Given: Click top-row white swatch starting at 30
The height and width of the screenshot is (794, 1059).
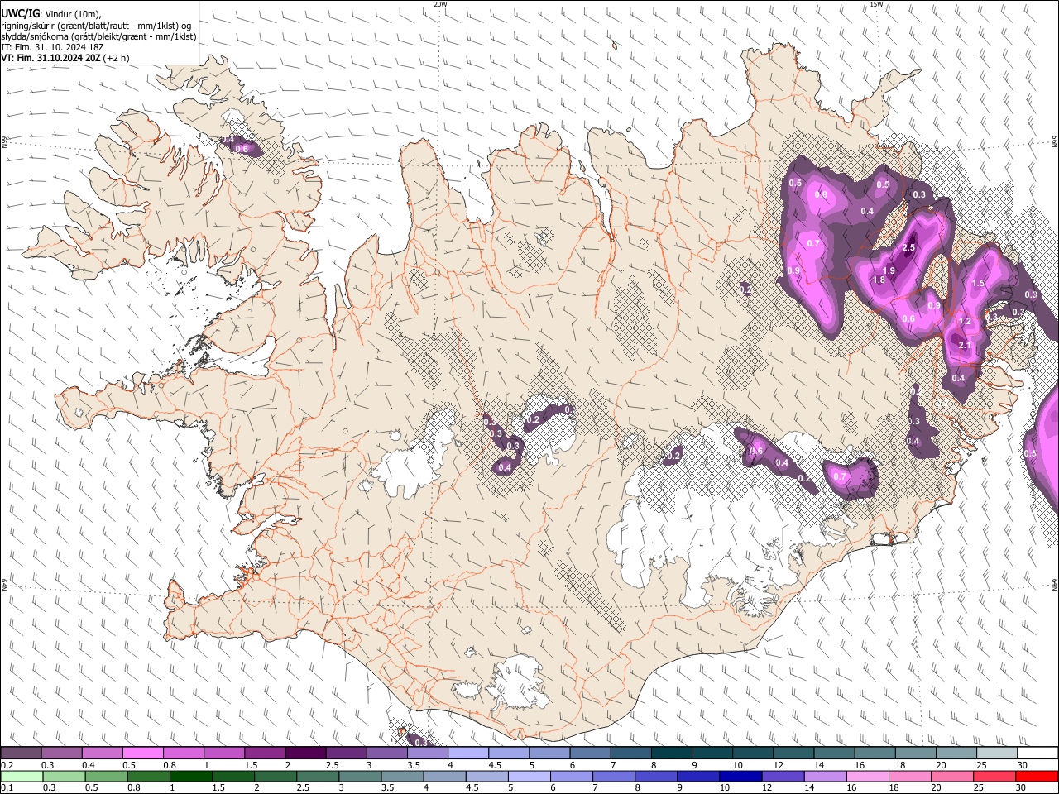Looking at the screenshot, I should tap(1037, 753).
